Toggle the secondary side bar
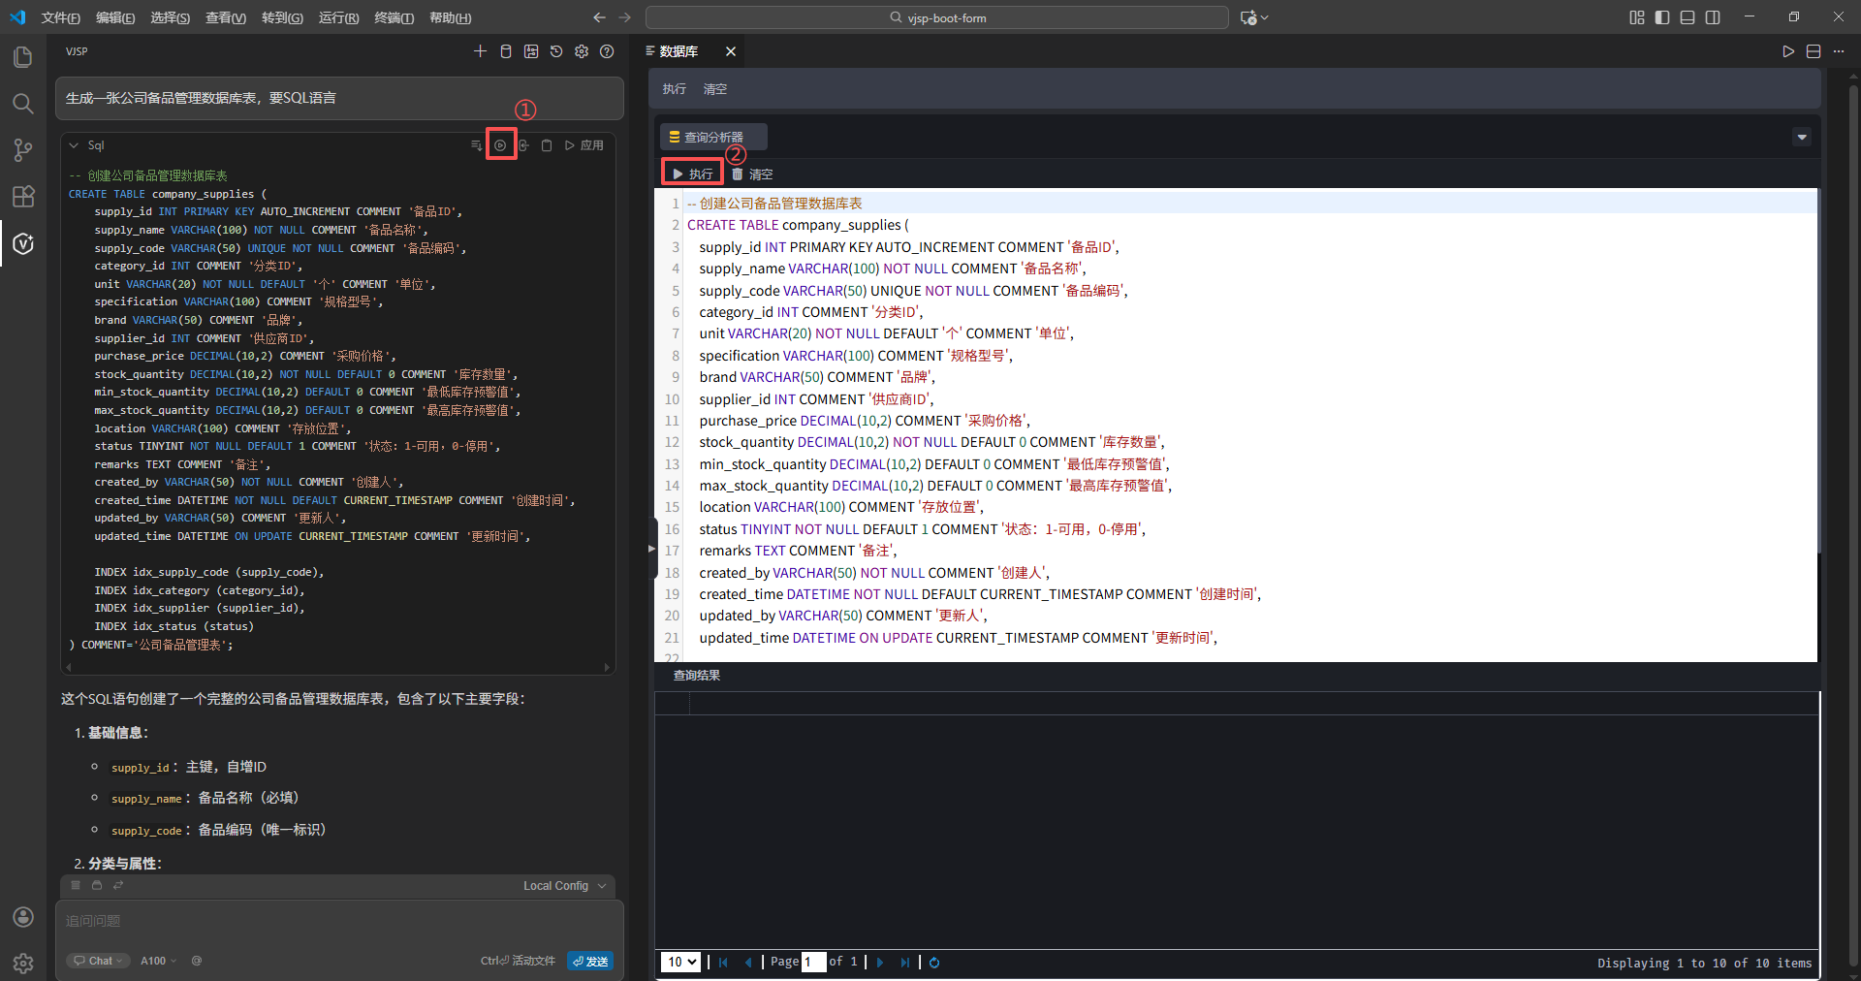The image size is (1861, 981). (x=1713, y=17)
